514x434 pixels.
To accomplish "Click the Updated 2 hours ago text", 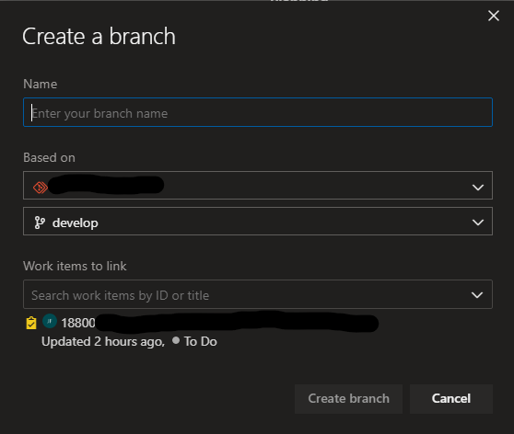I will pyautogui.click(x=103, y=342).
